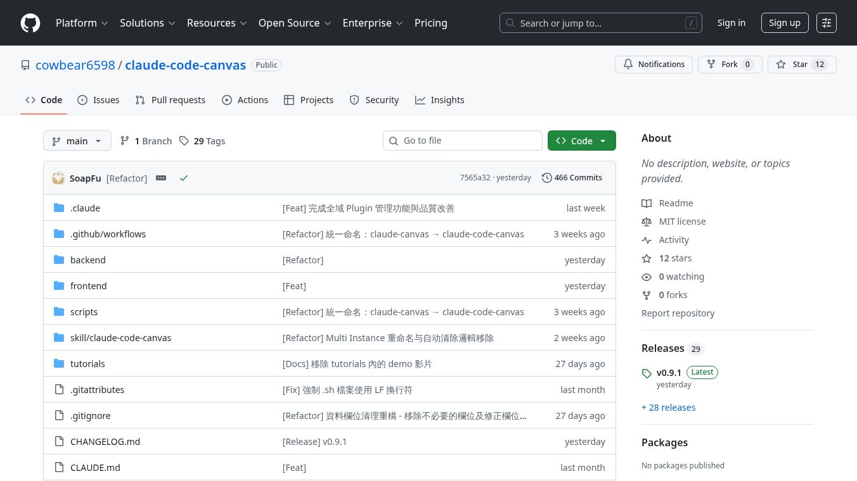Click the Activity pulse icon in the sidebar
The height and width of the screenshot is (481, 857).
point(647,240)
